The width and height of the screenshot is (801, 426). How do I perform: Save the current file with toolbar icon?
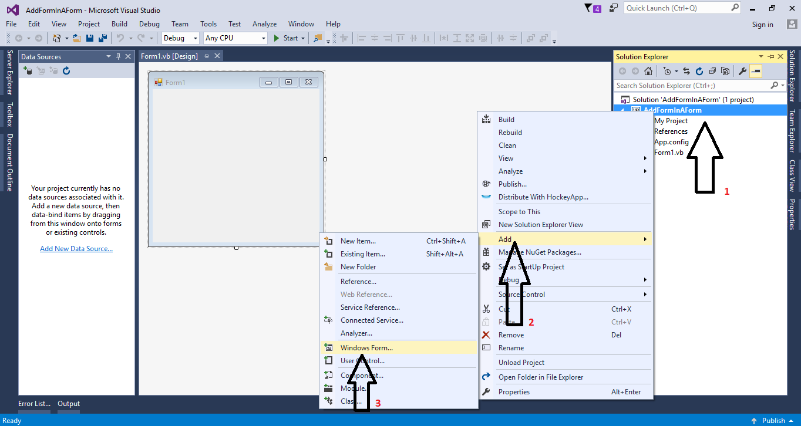tap(90, 38)
